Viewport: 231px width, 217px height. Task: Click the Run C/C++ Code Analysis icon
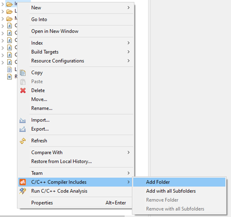23,191
